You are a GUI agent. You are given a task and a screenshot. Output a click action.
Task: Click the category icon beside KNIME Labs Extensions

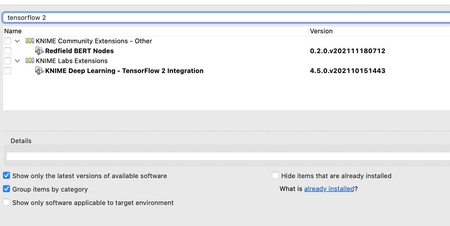30,61
